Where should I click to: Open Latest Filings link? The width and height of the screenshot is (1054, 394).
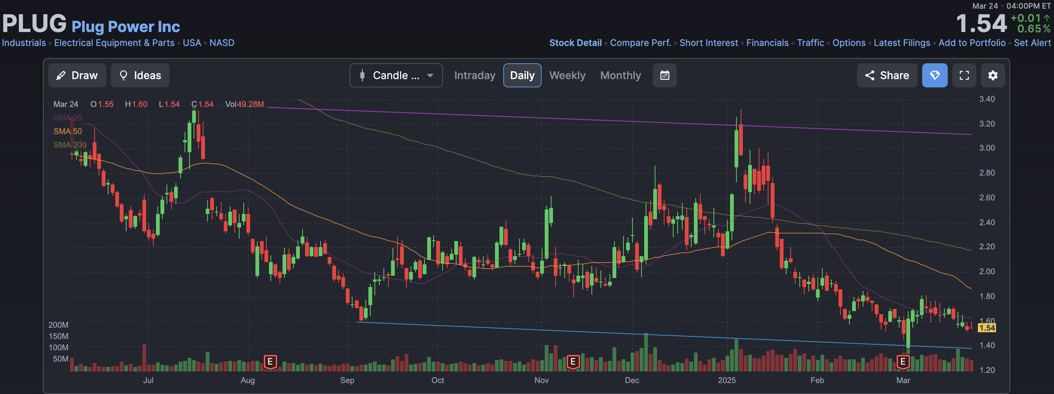(x=902, y=43)
